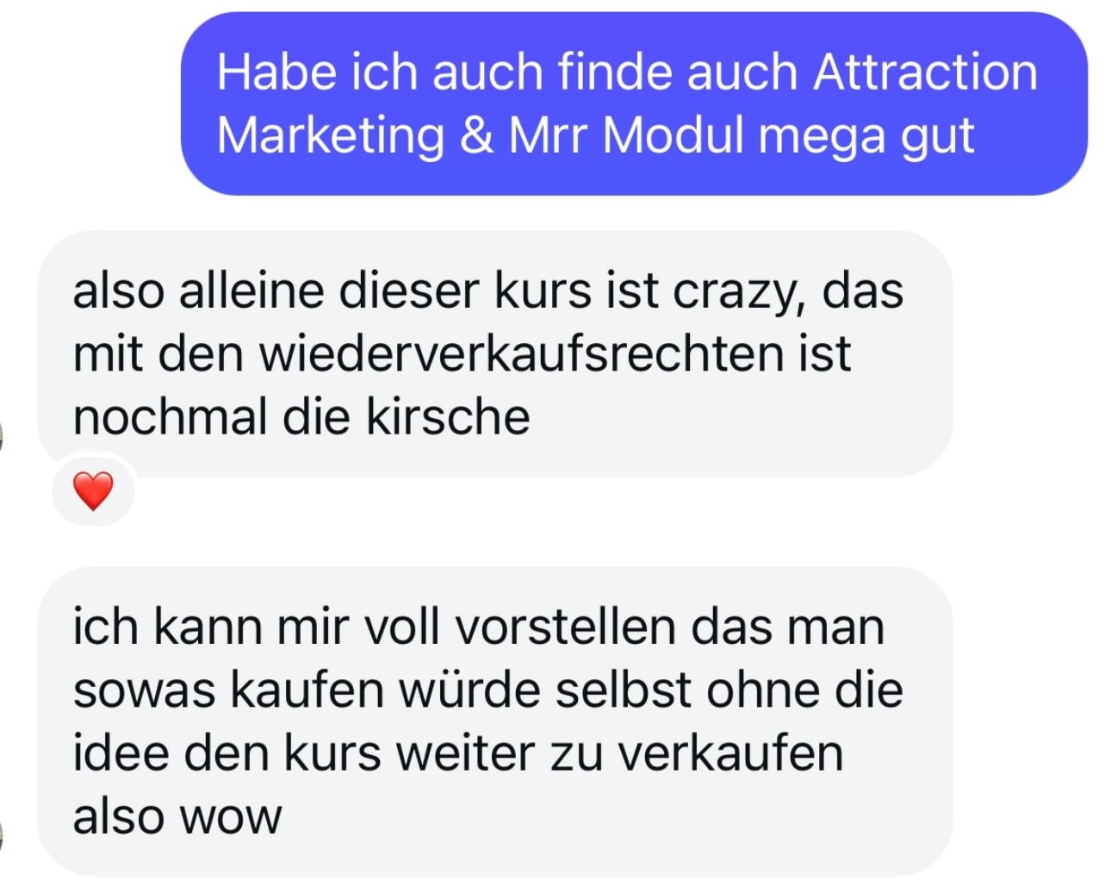Select the blue sent message bubble

coord(634,103)
